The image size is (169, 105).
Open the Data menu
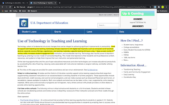tap(133, 31)
